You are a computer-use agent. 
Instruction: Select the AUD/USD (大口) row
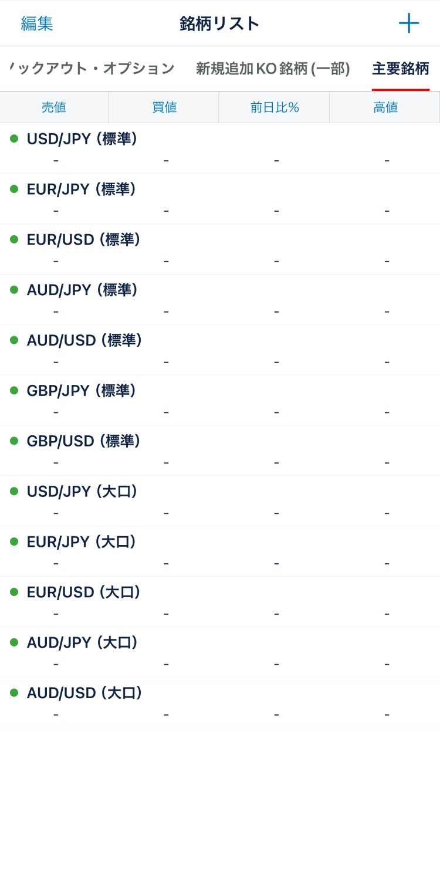(x=85, y=694)
